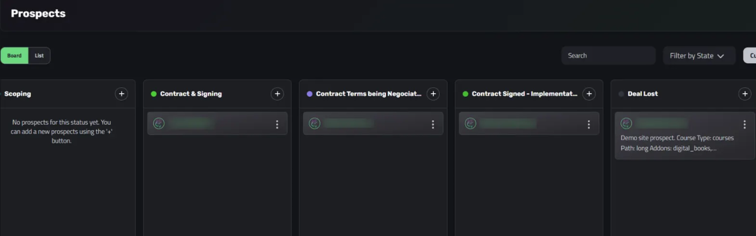
Task: Select Contract Signed - Implementation column title
Action: pos(525,94)
